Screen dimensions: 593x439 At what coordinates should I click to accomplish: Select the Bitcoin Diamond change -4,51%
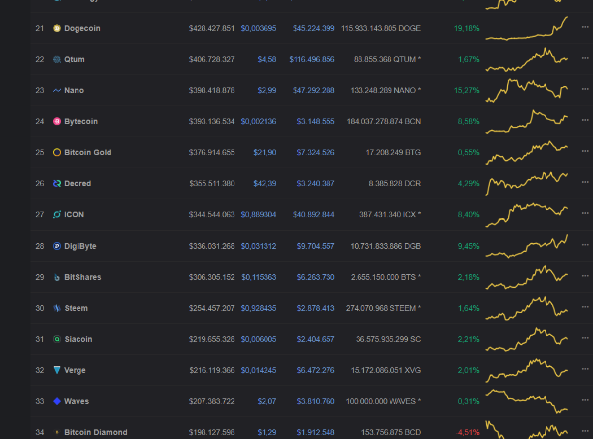(x=468, y=432)
